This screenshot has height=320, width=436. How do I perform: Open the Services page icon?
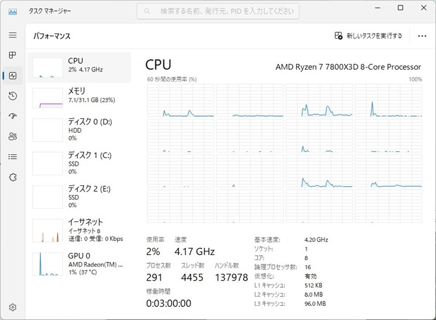point(13,177)
